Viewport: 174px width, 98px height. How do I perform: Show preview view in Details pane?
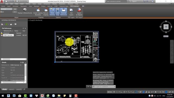[23, 62]
